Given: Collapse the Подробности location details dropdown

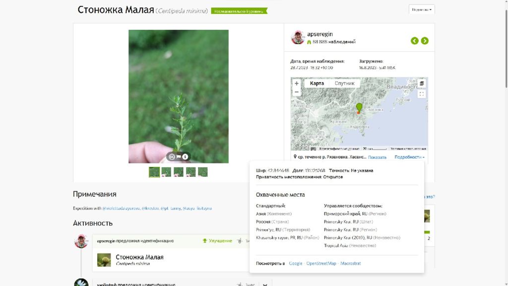Looking at the screenshot, I should [x=409, y=157].
